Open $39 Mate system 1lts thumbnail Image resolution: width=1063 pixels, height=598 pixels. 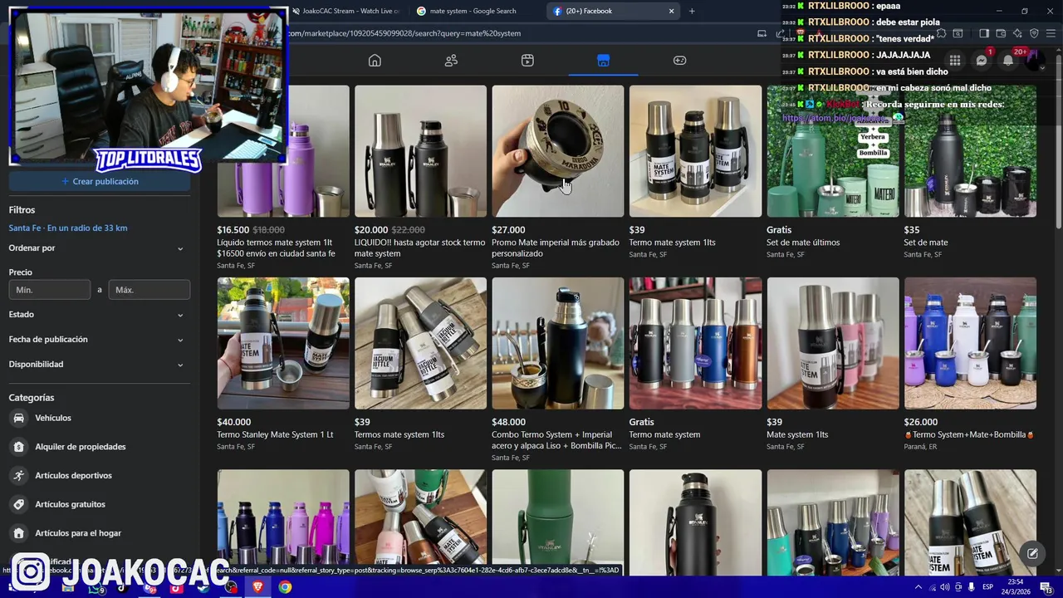[x=833, y=343]
